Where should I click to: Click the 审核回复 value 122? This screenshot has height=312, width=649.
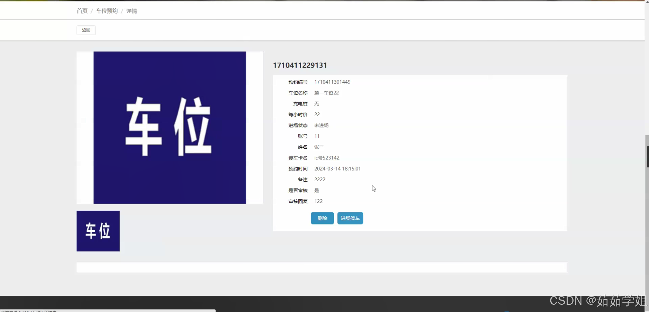click(x=318, y=201)
